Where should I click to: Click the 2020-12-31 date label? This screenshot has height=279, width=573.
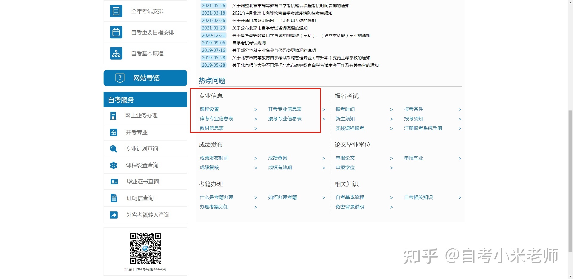(213, 35)
